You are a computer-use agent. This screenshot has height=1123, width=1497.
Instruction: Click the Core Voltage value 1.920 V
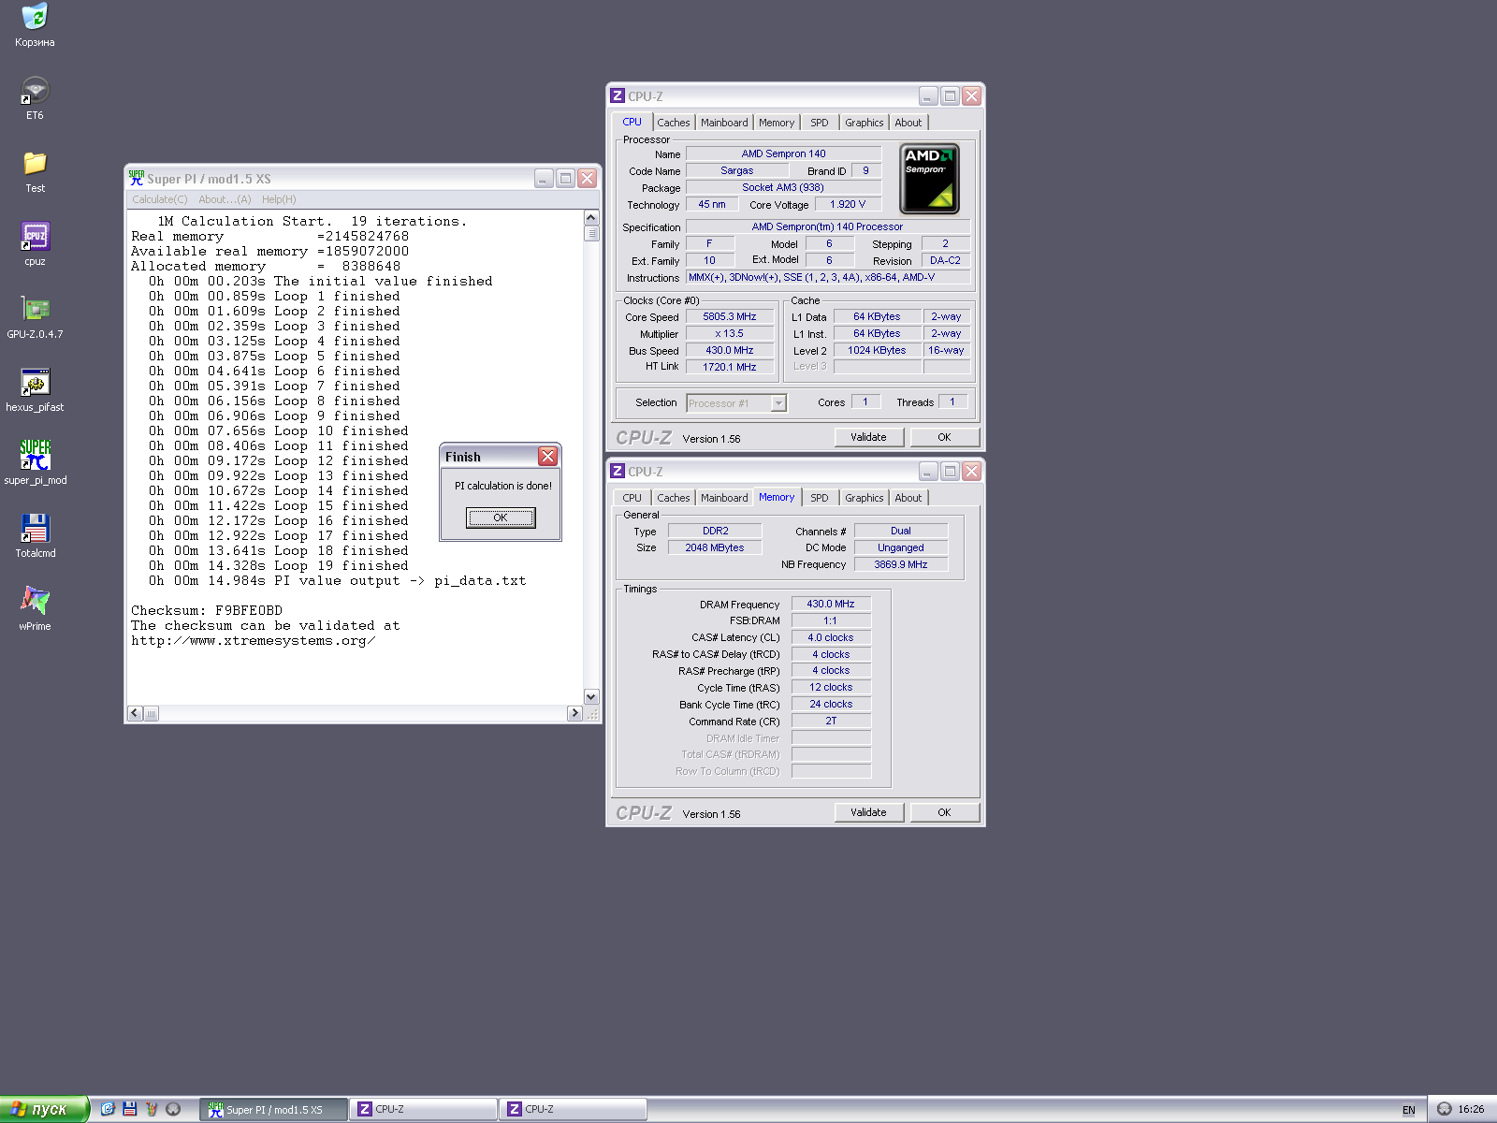848,204
